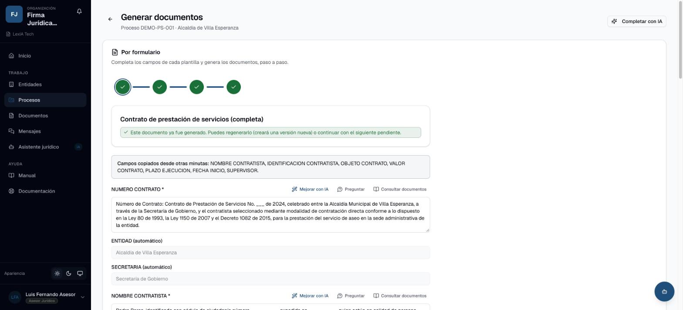683x310 pixels.
Task: Click the 'Contrato de prestación de servicios (completa)' heading
Action: (192, 119)
